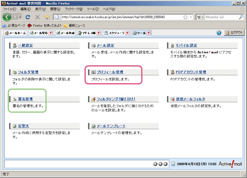This screenshot has height=178, width=247.
Task: Open the 迷惑メールフィルタ settings link
Action: (x=190, y=99)
